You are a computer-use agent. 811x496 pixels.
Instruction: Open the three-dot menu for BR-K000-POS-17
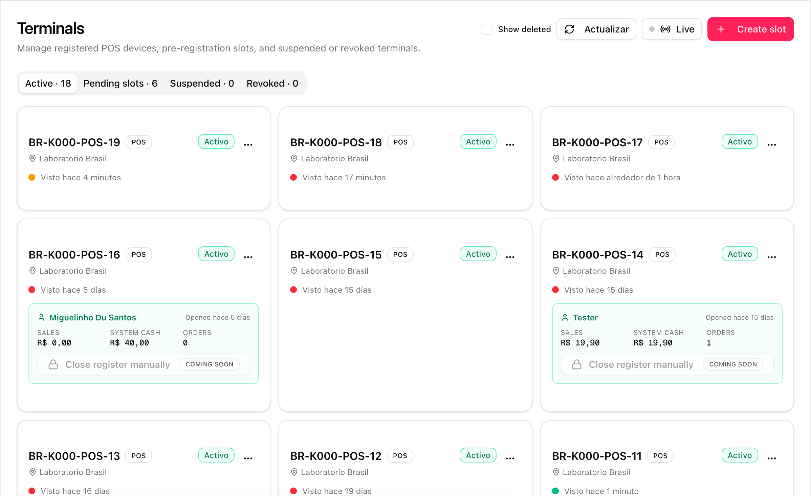pyautogui.click(x=771, y=144)
